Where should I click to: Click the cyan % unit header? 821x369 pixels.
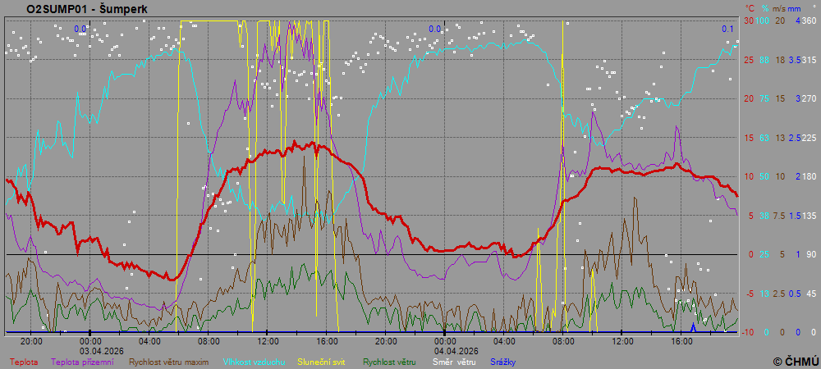coord(764,7)
